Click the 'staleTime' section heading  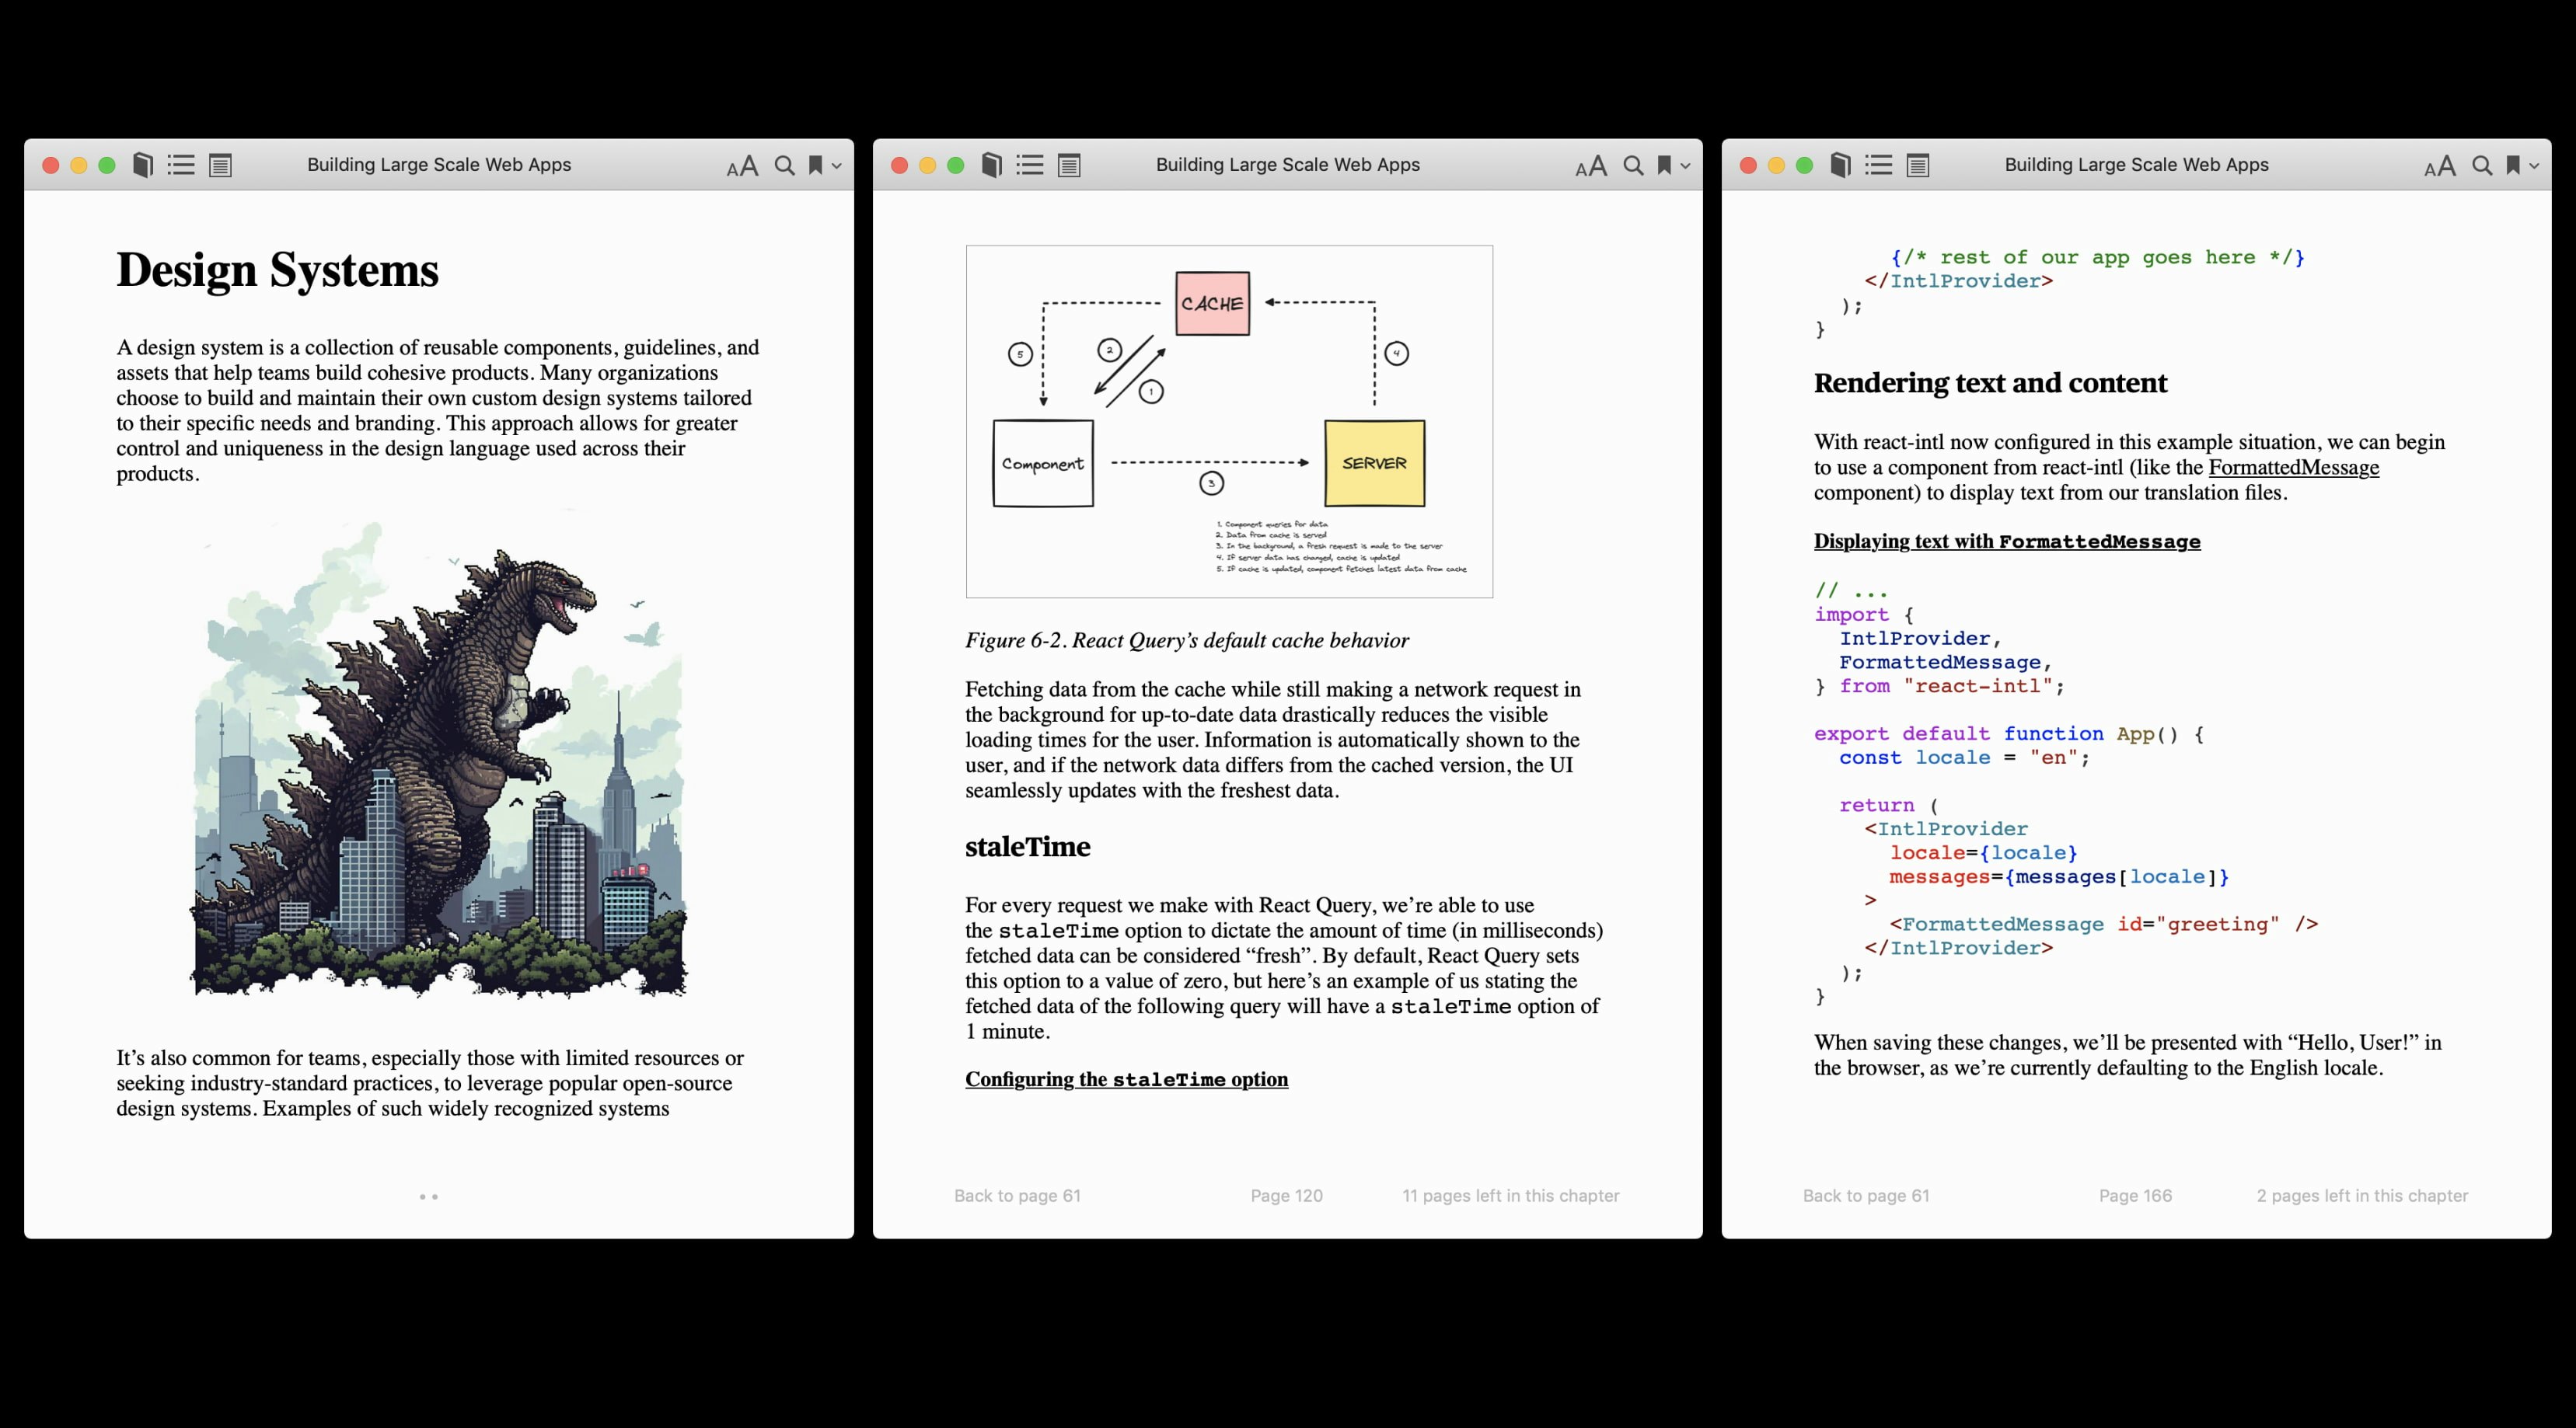click(1028, 846)
